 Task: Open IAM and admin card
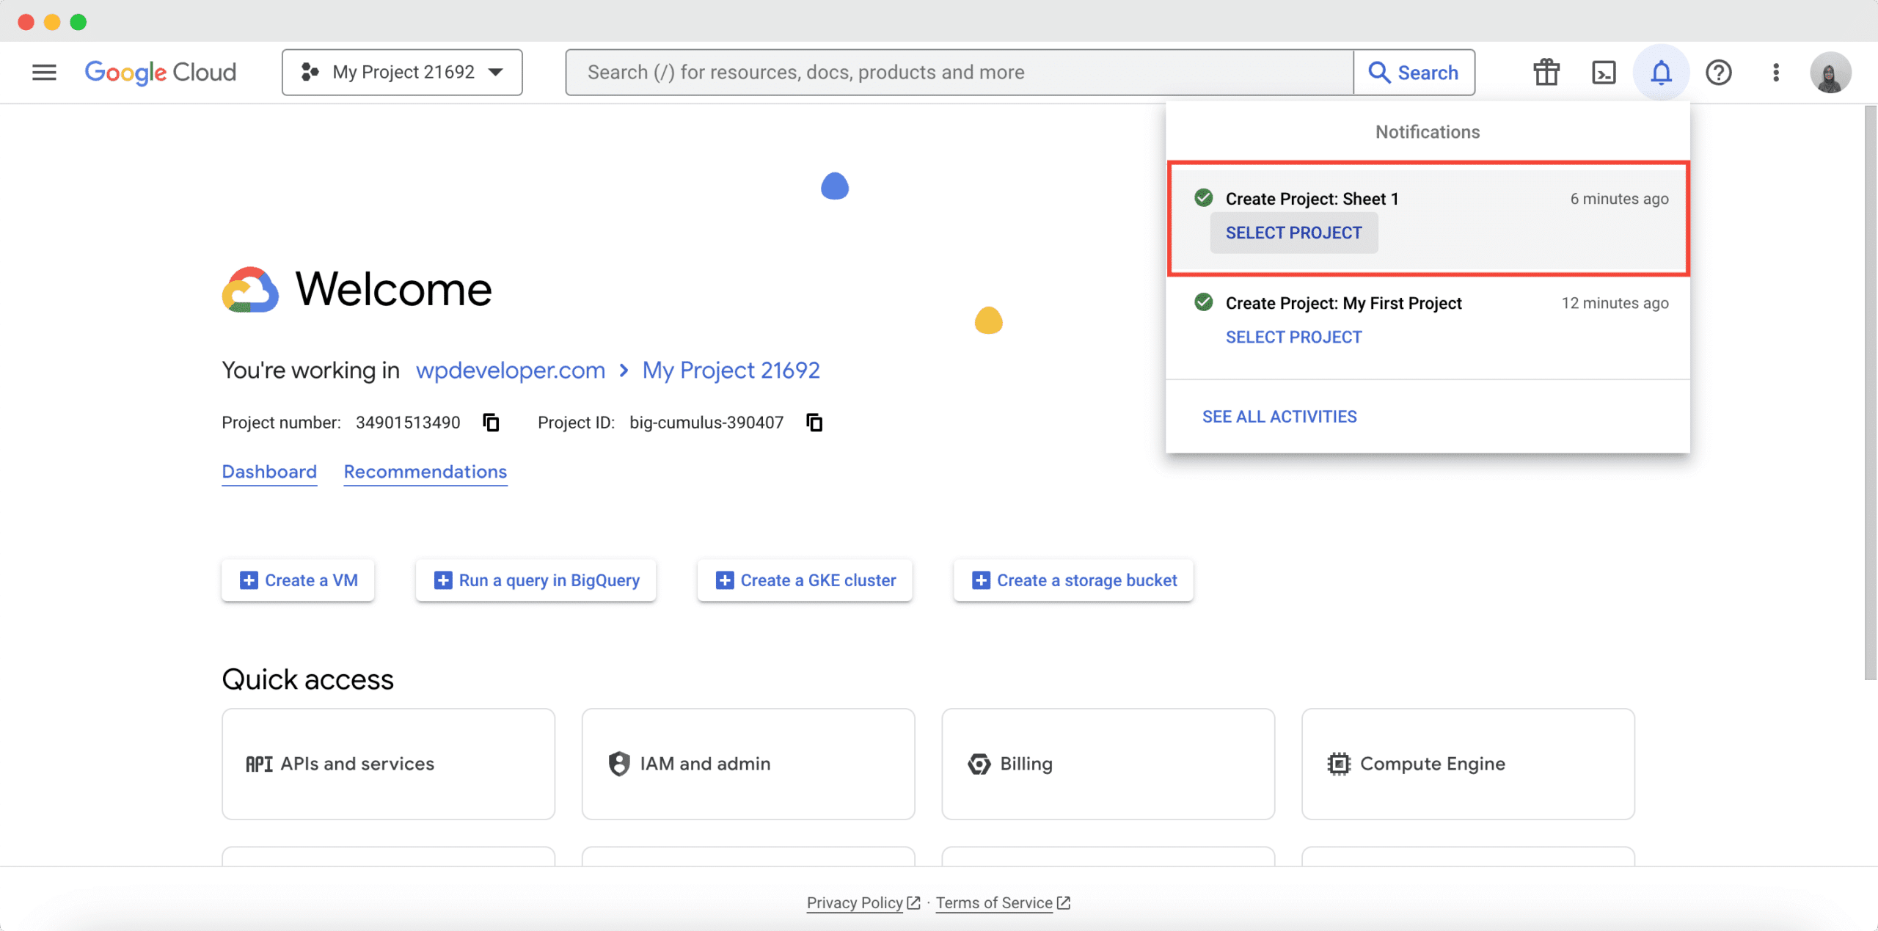[x=748, y=764]
